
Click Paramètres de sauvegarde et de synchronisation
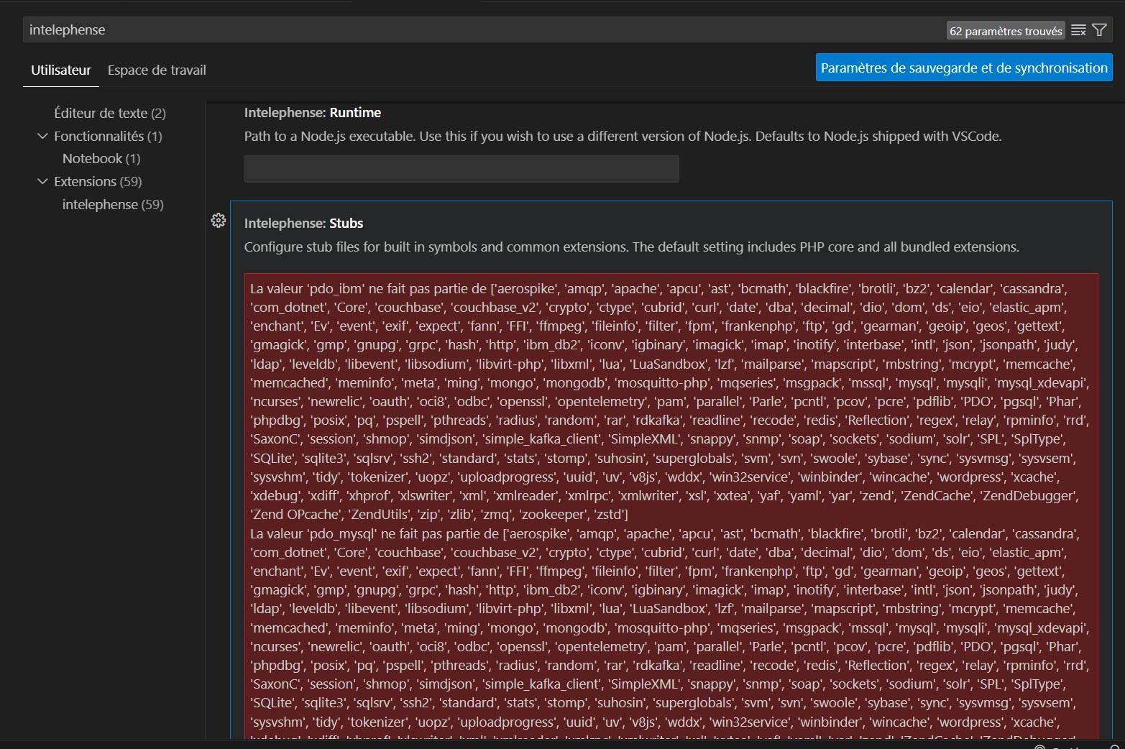964,68
